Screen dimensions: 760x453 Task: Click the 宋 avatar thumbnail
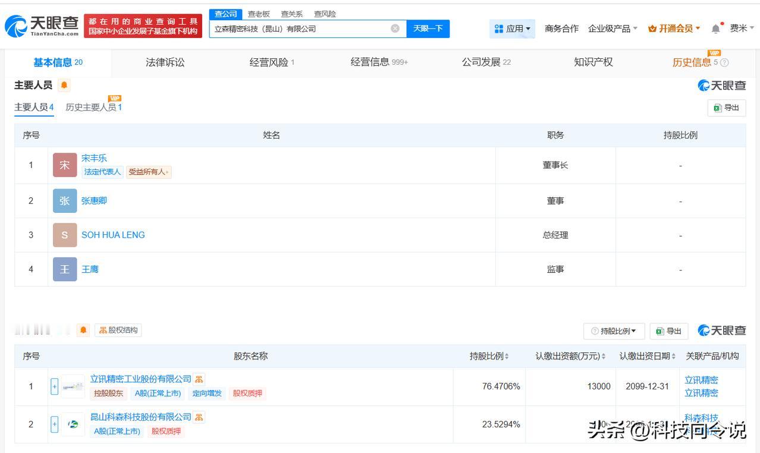pos(65,165)
